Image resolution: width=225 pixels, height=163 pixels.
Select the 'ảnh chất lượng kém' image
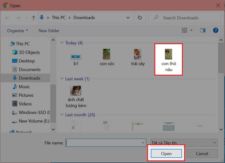click(x=76, y=97)
